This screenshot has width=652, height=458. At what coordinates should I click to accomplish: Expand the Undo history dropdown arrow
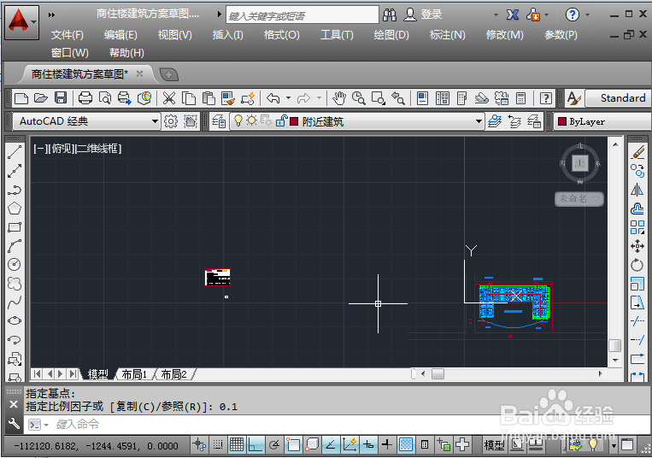[288, 98]
